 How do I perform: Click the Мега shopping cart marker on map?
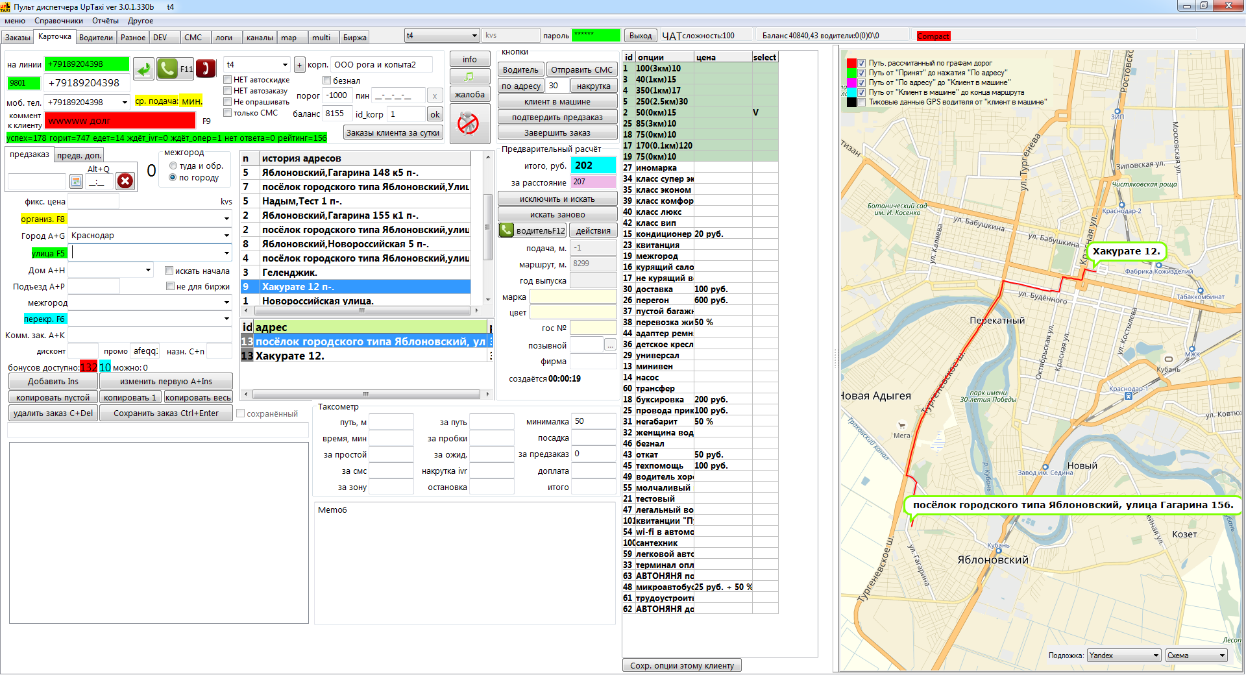coord(901,426)
